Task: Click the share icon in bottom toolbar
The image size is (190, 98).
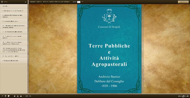Action: tap(30, 96)
